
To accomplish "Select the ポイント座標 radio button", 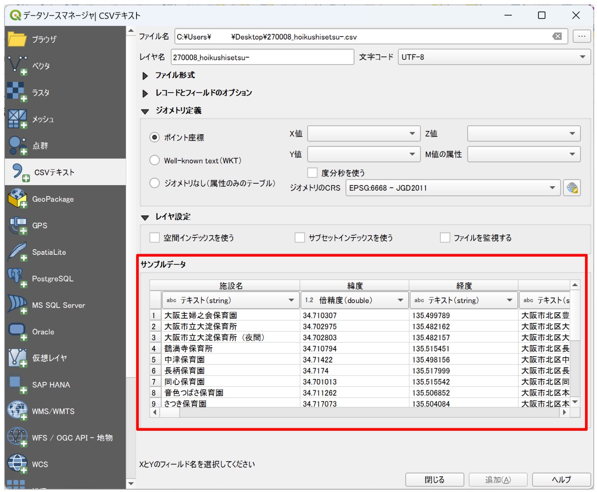I will coord(154,137).
